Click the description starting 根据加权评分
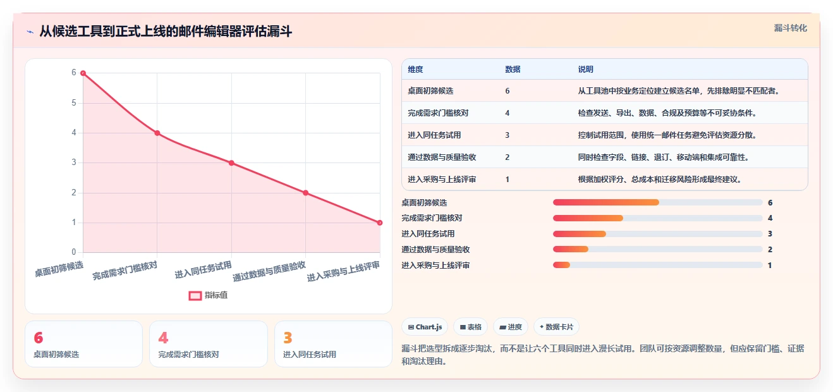Image resolution: width=833 pixels, height=392 pixels. 660,180
